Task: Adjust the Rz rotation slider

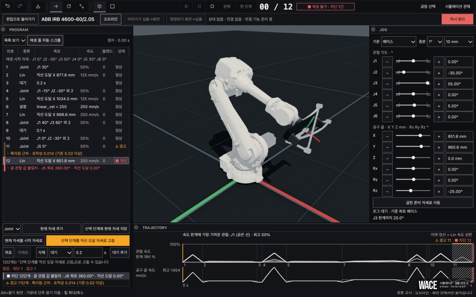Action: click(x=413, y=191)
